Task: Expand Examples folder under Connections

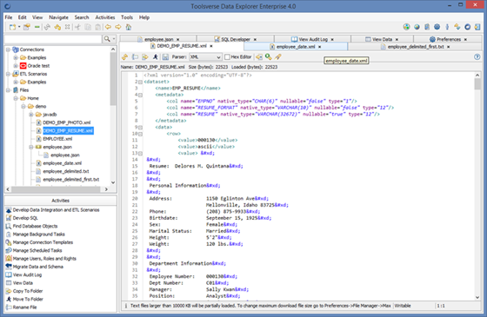Action: [16, 57]
